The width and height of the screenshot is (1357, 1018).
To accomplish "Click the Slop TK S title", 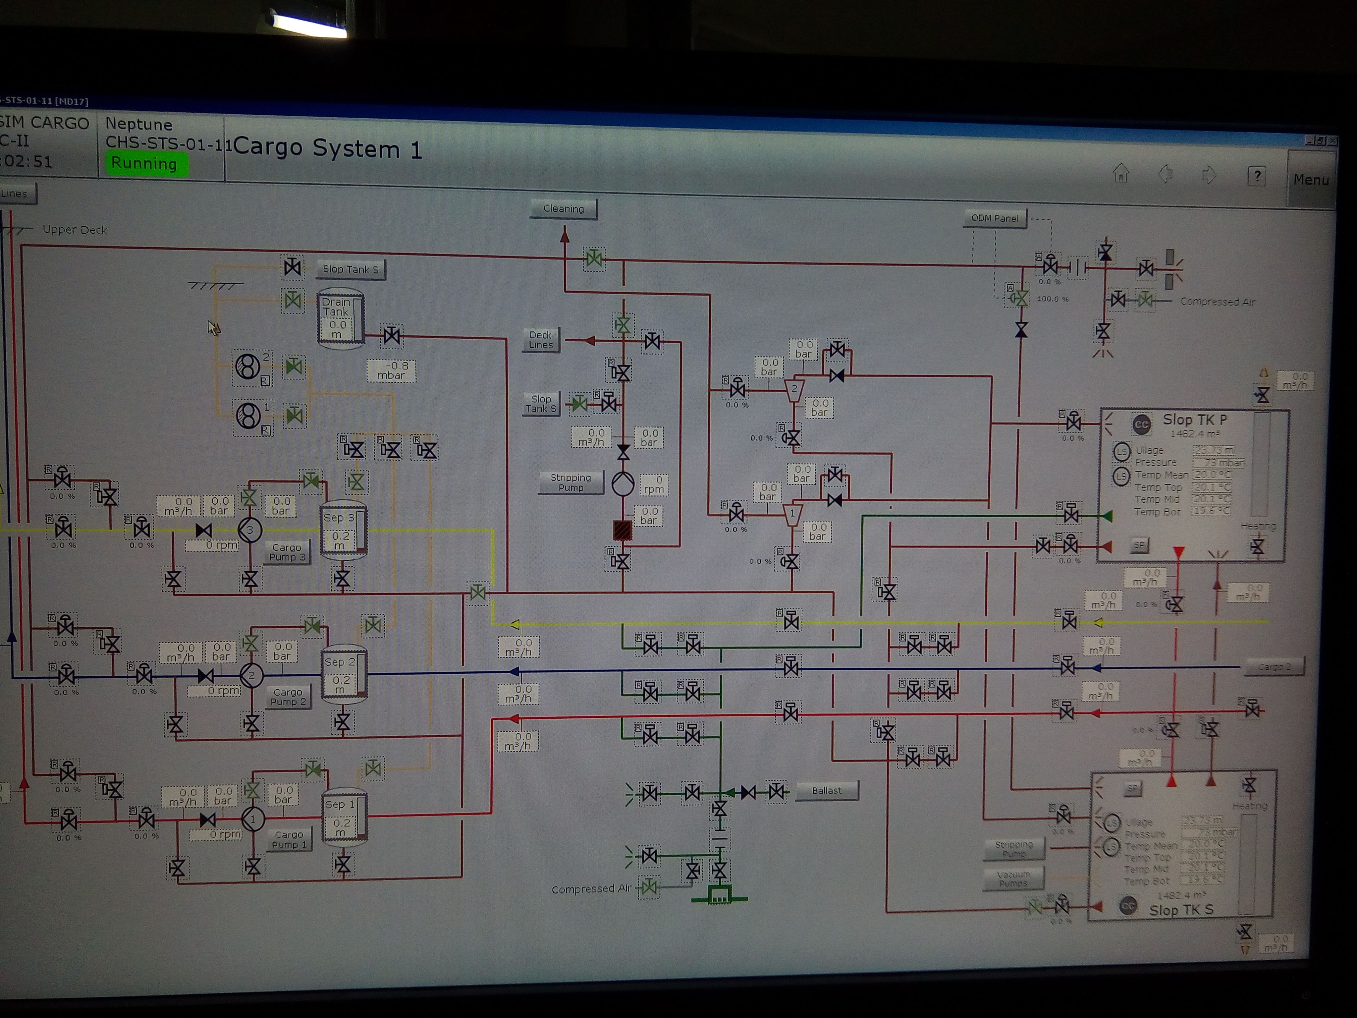I will pos(1181,910).
